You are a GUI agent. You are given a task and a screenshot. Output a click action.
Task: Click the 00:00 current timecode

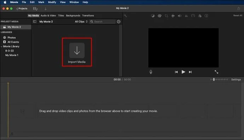(x=117, y=79)
